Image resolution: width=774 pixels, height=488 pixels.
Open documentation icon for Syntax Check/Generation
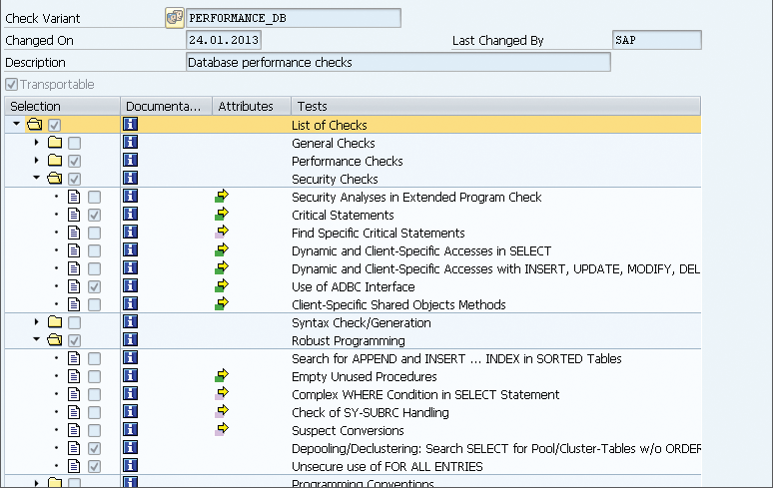coord(130,322)
